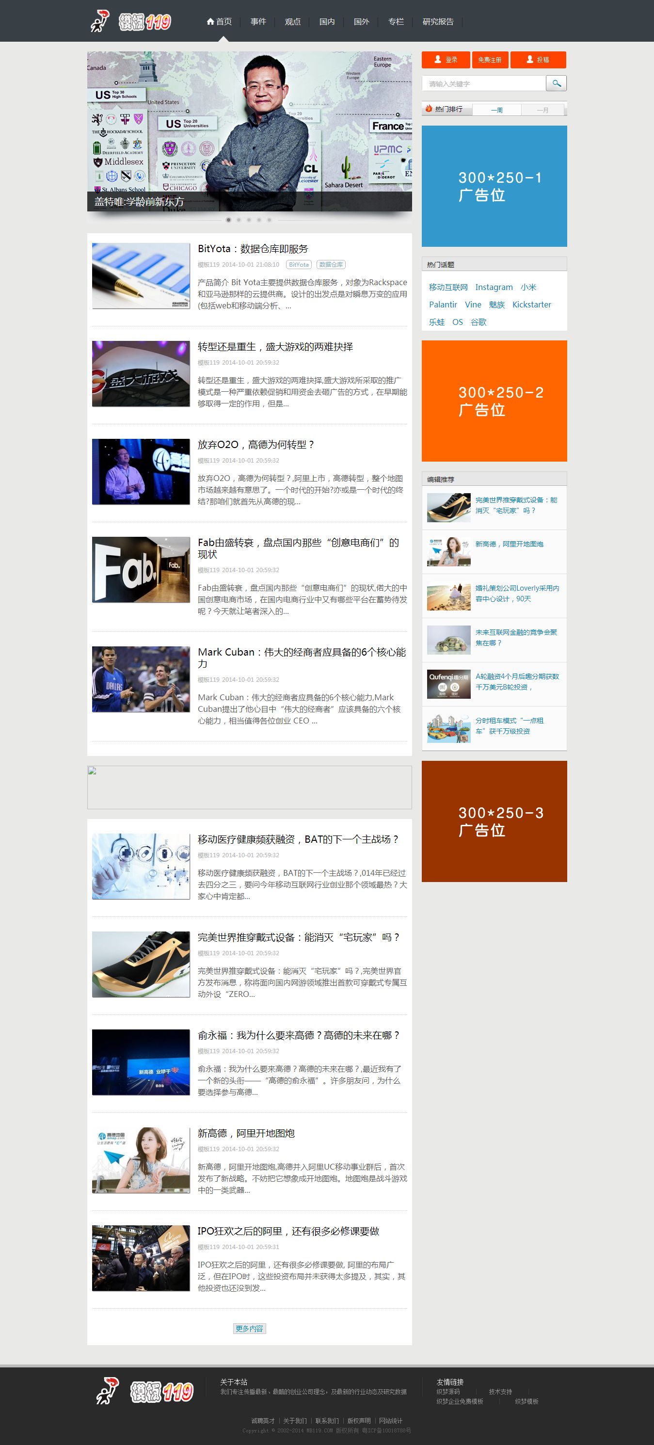Click the footer 模板119 logo
654x1445 pixels.
click(144, 1391)
